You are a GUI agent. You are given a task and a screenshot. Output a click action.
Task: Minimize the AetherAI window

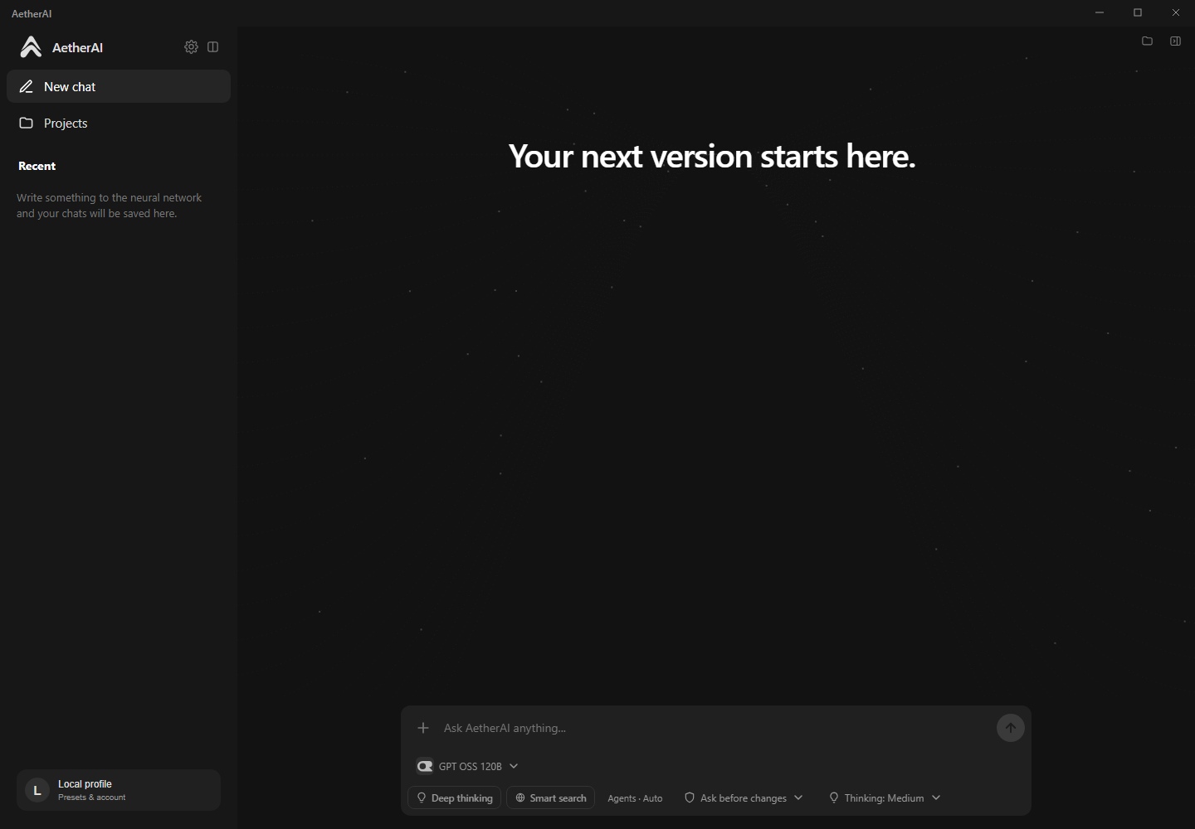click(x=1100, y=12)
